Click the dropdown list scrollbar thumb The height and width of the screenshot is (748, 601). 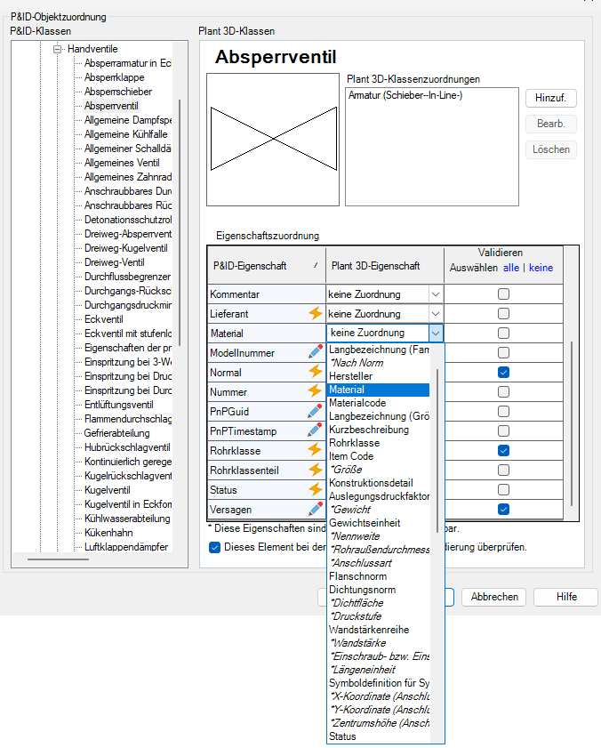point(437,451)
